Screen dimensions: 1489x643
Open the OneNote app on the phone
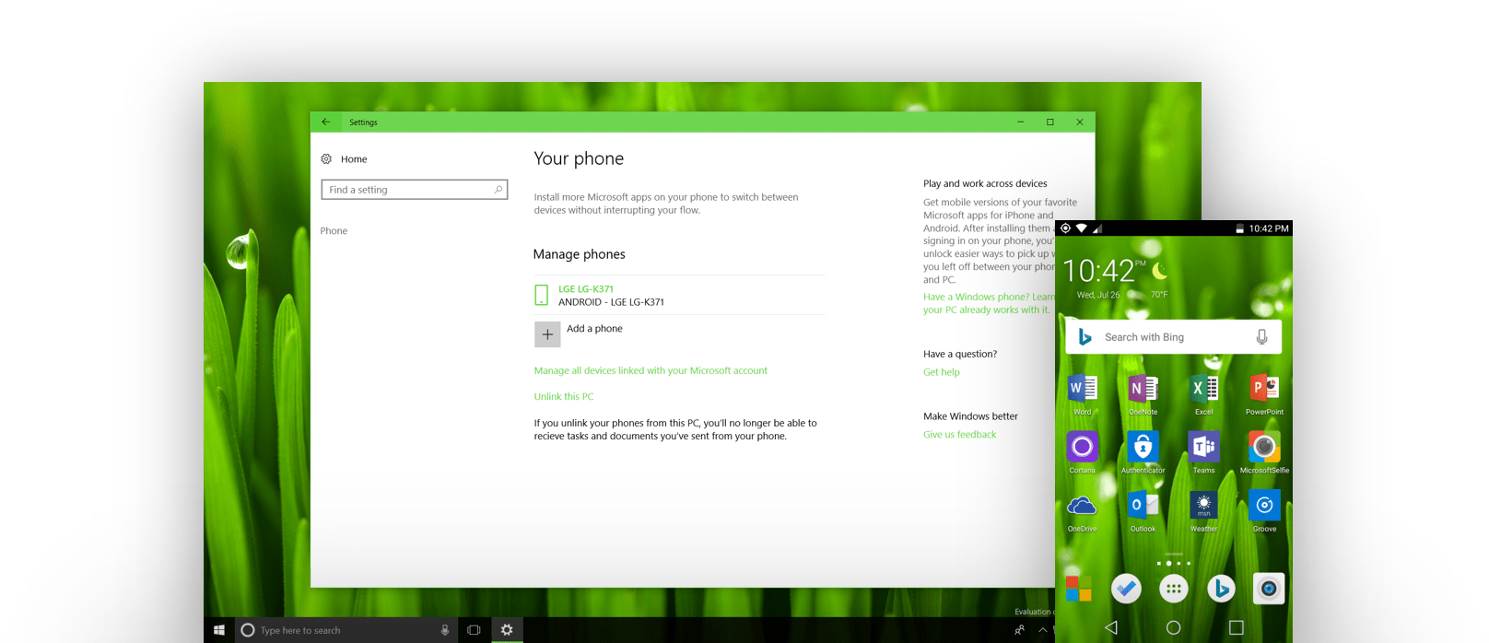click(1143, 389)
